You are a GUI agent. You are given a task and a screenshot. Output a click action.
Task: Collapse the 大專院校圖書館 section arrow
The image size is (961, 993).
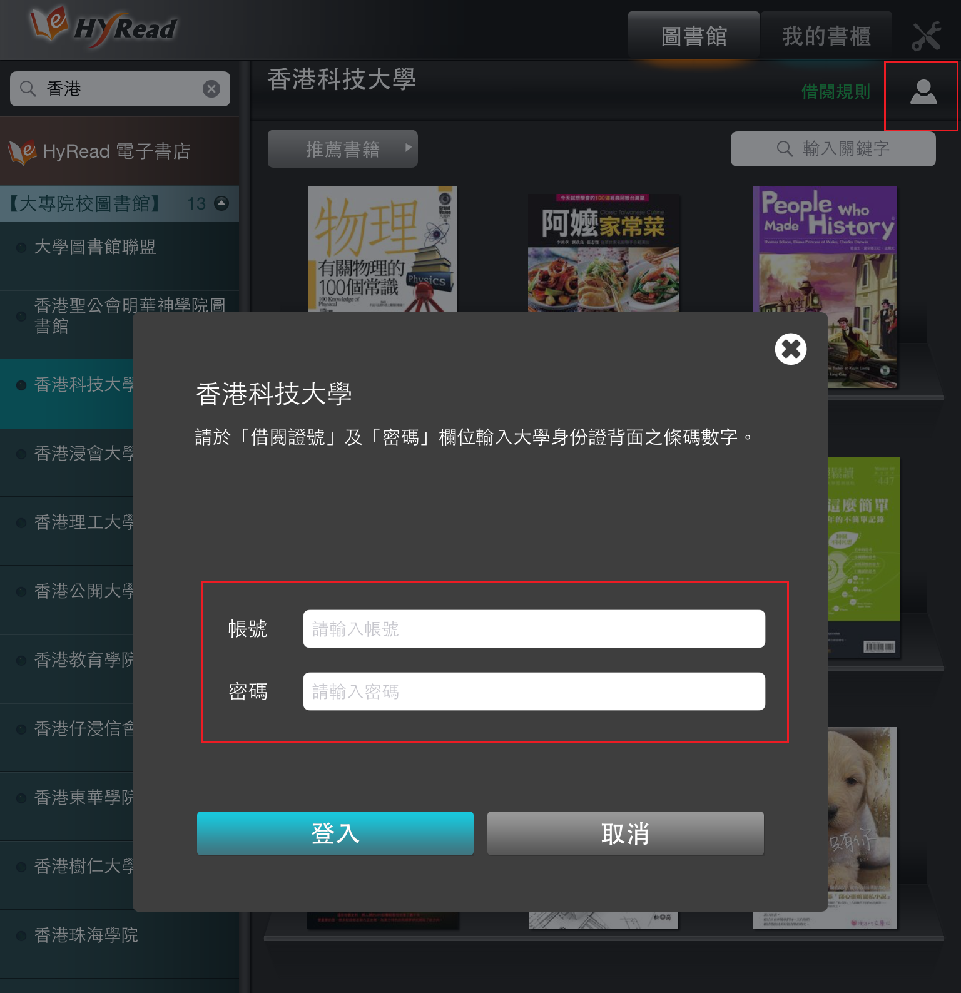pyautogui.click(x=221, y=203)
